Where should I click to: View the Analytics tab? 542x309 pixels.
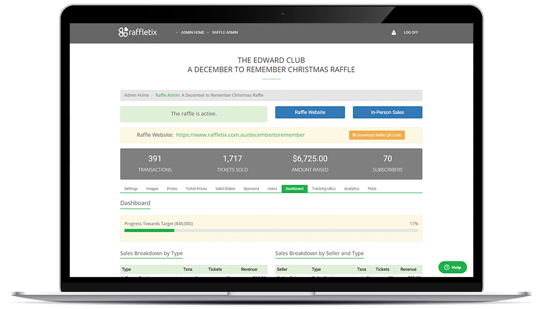click(351, 189)
